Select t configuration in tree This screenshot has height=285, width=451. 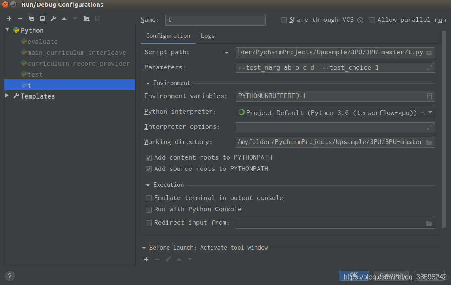70,85
